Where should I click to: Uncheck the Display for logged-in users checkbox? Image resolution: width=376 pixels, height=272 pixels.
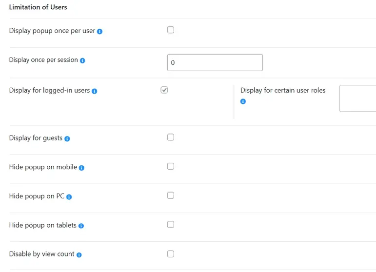click(164, 90)
